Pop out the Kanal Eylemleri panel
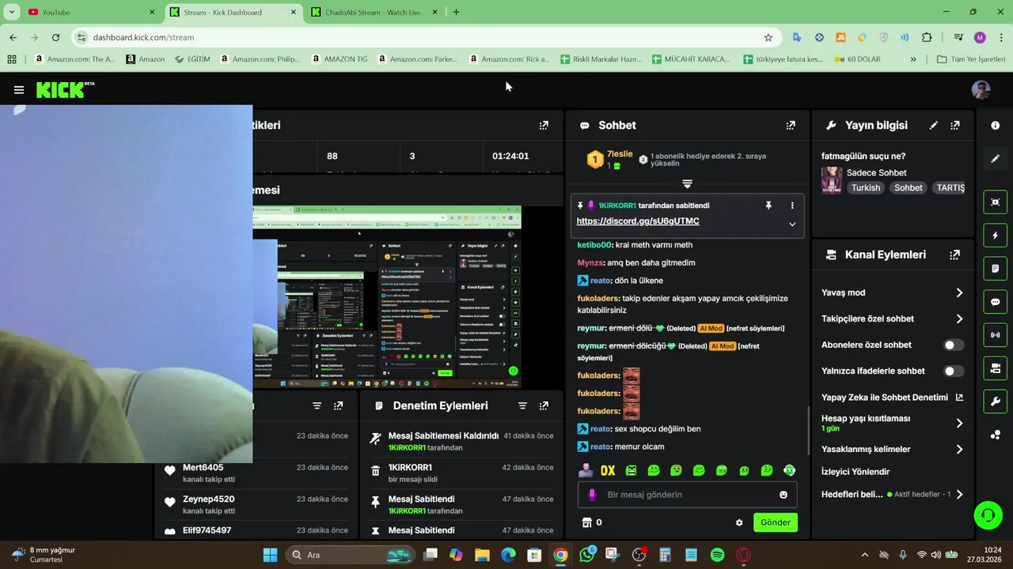1013x569 pixels. (x=954, y=255)
